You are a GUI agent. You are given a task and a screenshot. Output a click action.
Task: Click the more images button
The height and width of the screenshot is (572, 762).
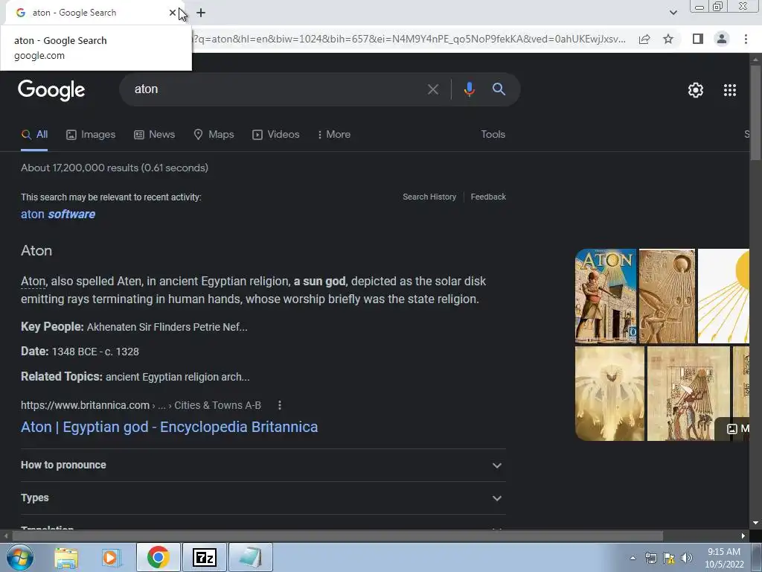[732, 428]
